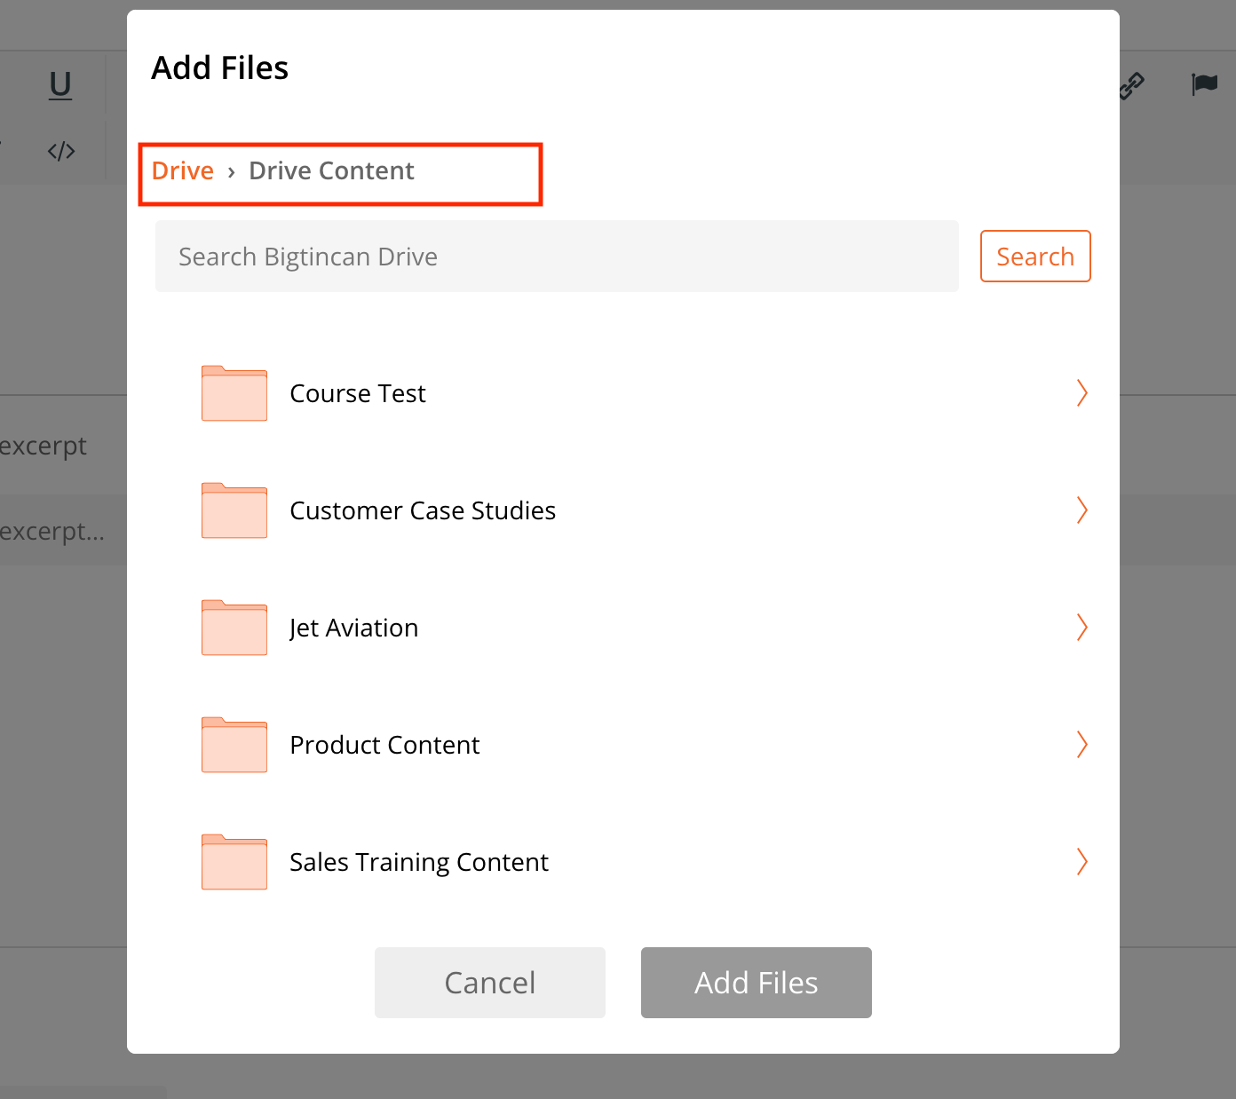Insert link using the background chain icon
Screen dimensions: 1236x1099
point(1131,85)
